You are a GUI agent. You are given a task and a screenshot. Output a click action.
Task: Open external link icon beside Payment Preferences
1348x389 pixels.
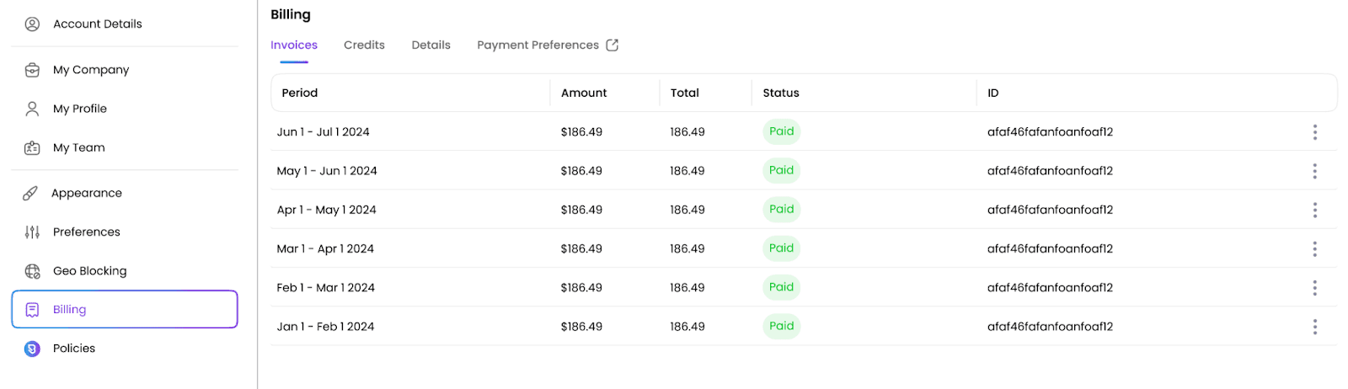pos(612,45)
